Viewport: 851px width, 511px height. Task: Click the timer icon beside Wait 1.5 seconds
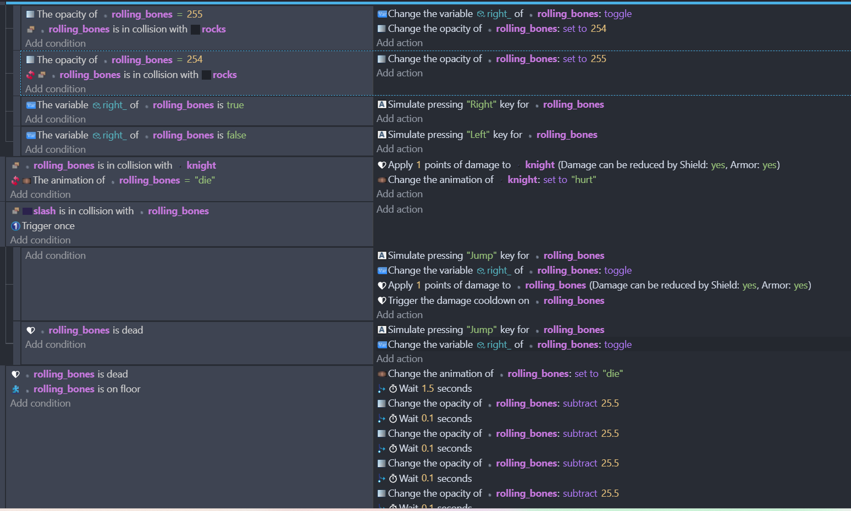click(393, 389)
